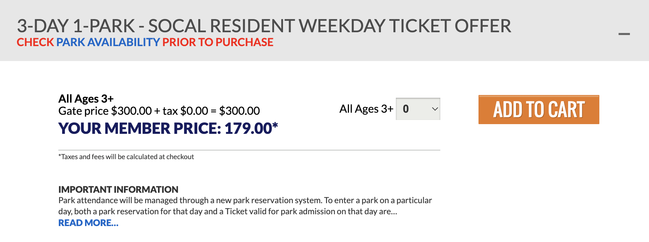Click the chevron arrow on the quantity selector
This screenshot has height=242, width=649.
(435, 109)
